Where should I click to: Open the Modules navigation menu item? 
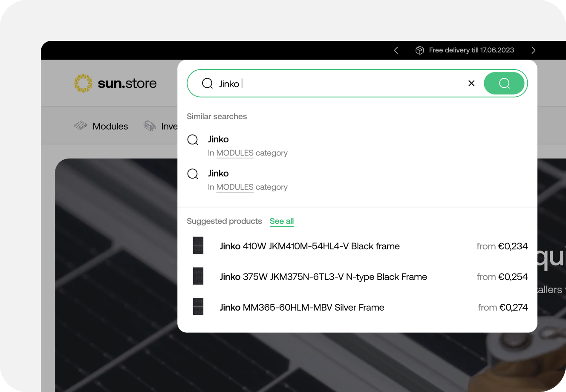click(110, 126)
